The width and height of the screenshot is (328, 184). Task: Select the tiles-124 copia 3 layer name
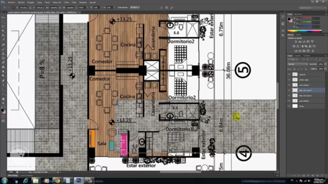[x=305, y=90]
